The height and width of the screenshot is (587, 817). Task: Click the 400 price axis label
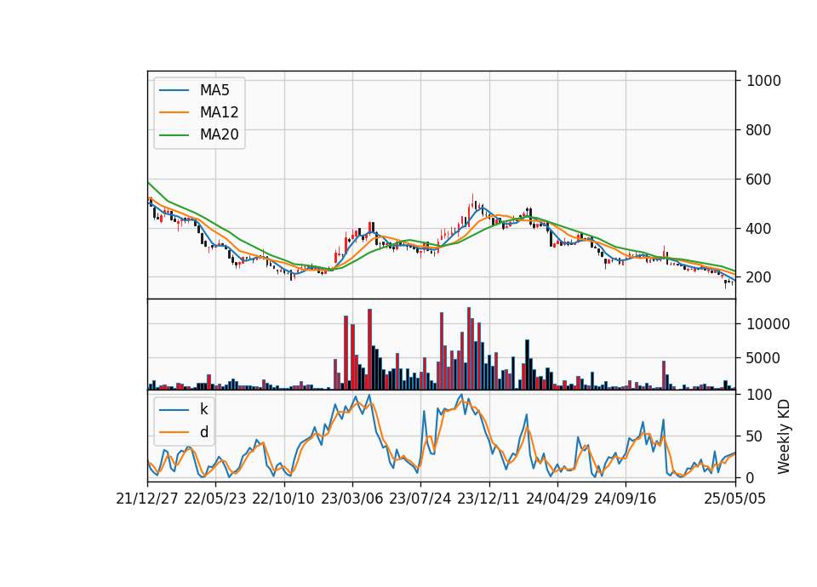pos(758,229)
